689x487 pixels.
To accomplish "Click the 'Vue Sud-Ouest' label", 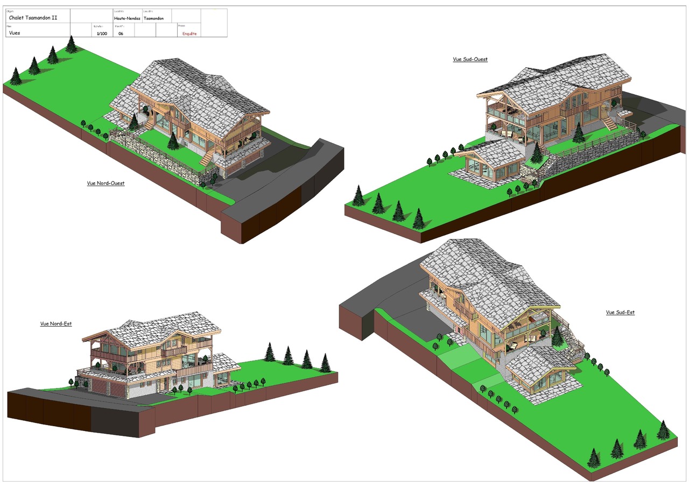I will pos(470,59).
